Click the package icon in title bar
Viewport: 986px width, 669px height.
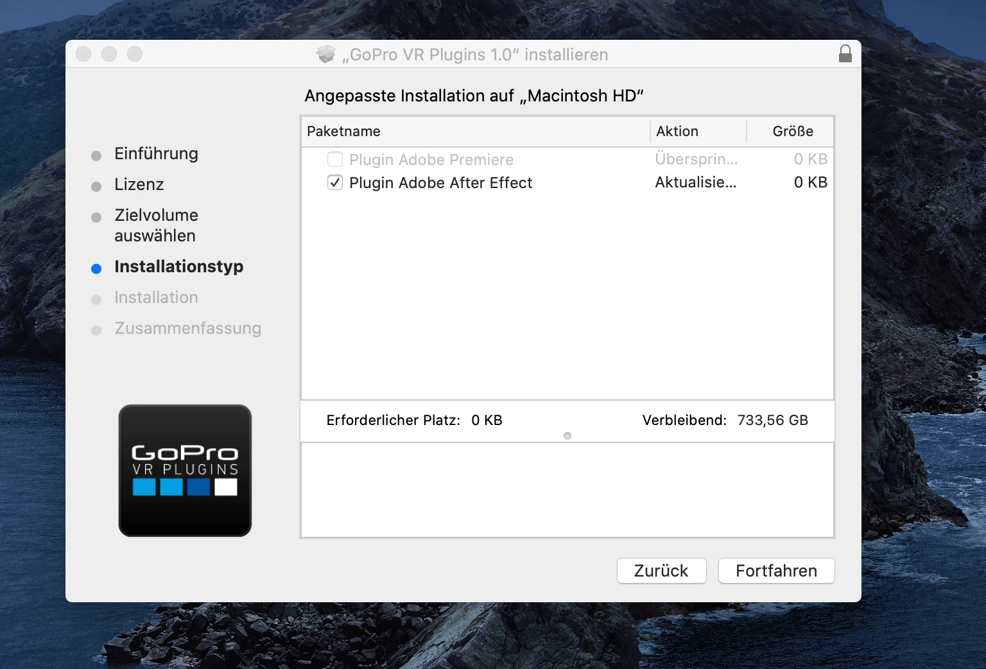(326, 55)
